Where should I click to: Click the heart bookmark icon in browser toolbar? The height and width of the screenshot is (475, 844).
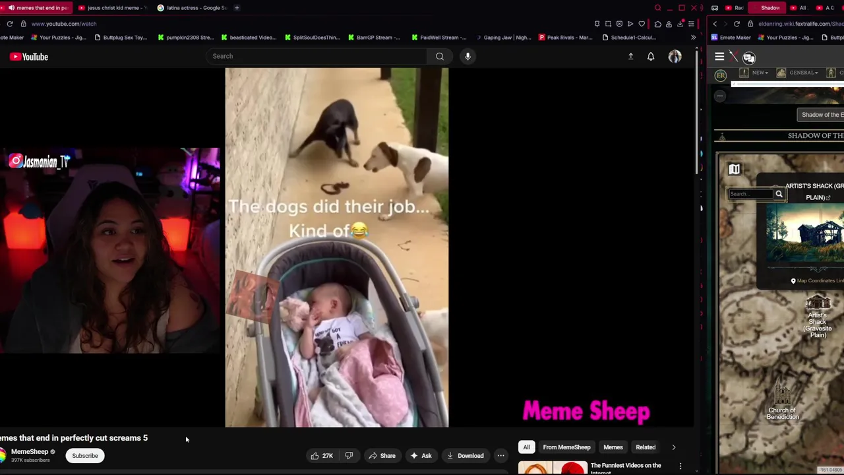642,24
